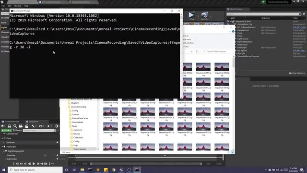
Task: Click the Windows taskbar search box
Action: (35, 170)
